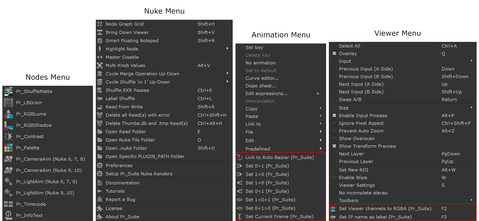Click the Node Graph Grid icon
This screenshot has width=479, height=221.
coord(100,24)
